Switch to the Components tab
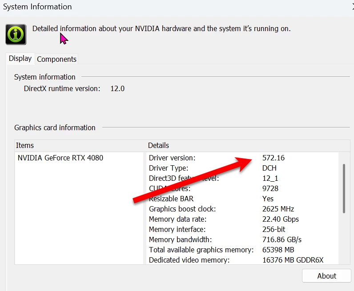This screenshot has width=354, height=291. pos(56,59)
